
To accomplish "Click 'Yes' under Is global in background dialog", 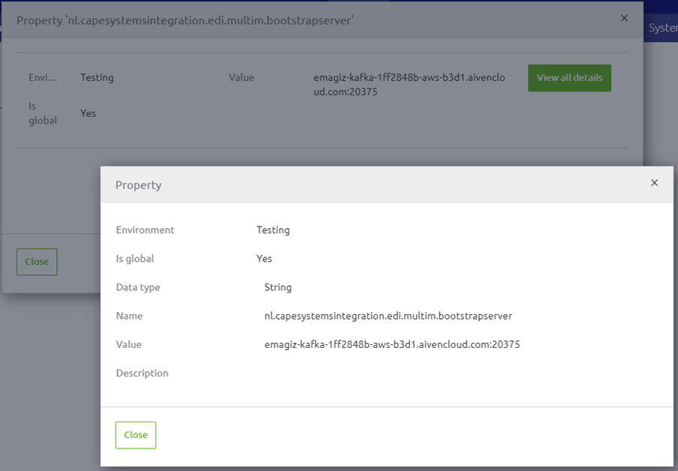I will pyautogui.click(x=88, y=113).
